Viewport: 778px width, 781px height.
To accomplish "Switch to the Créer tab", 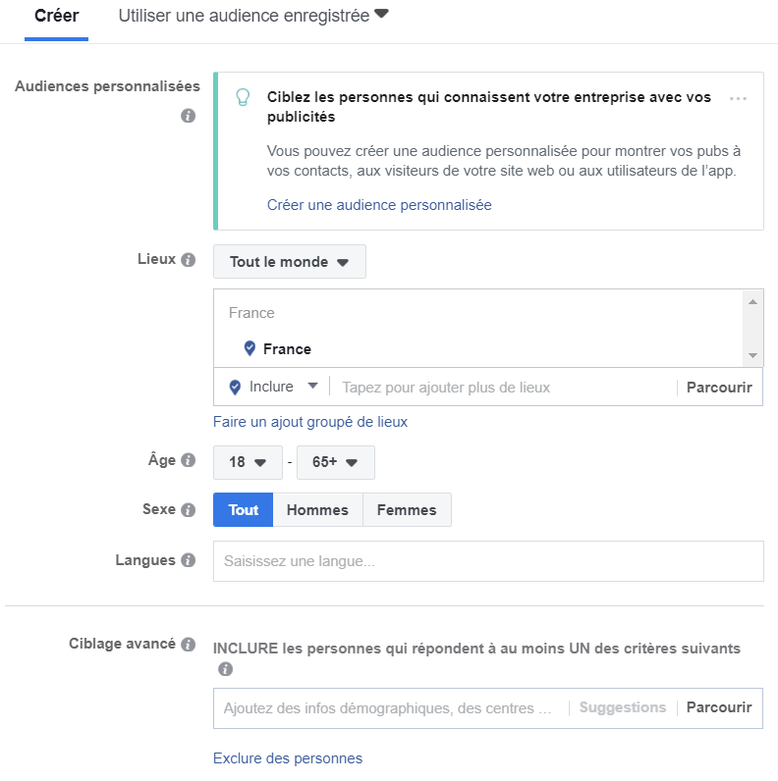I will (56, 17).
